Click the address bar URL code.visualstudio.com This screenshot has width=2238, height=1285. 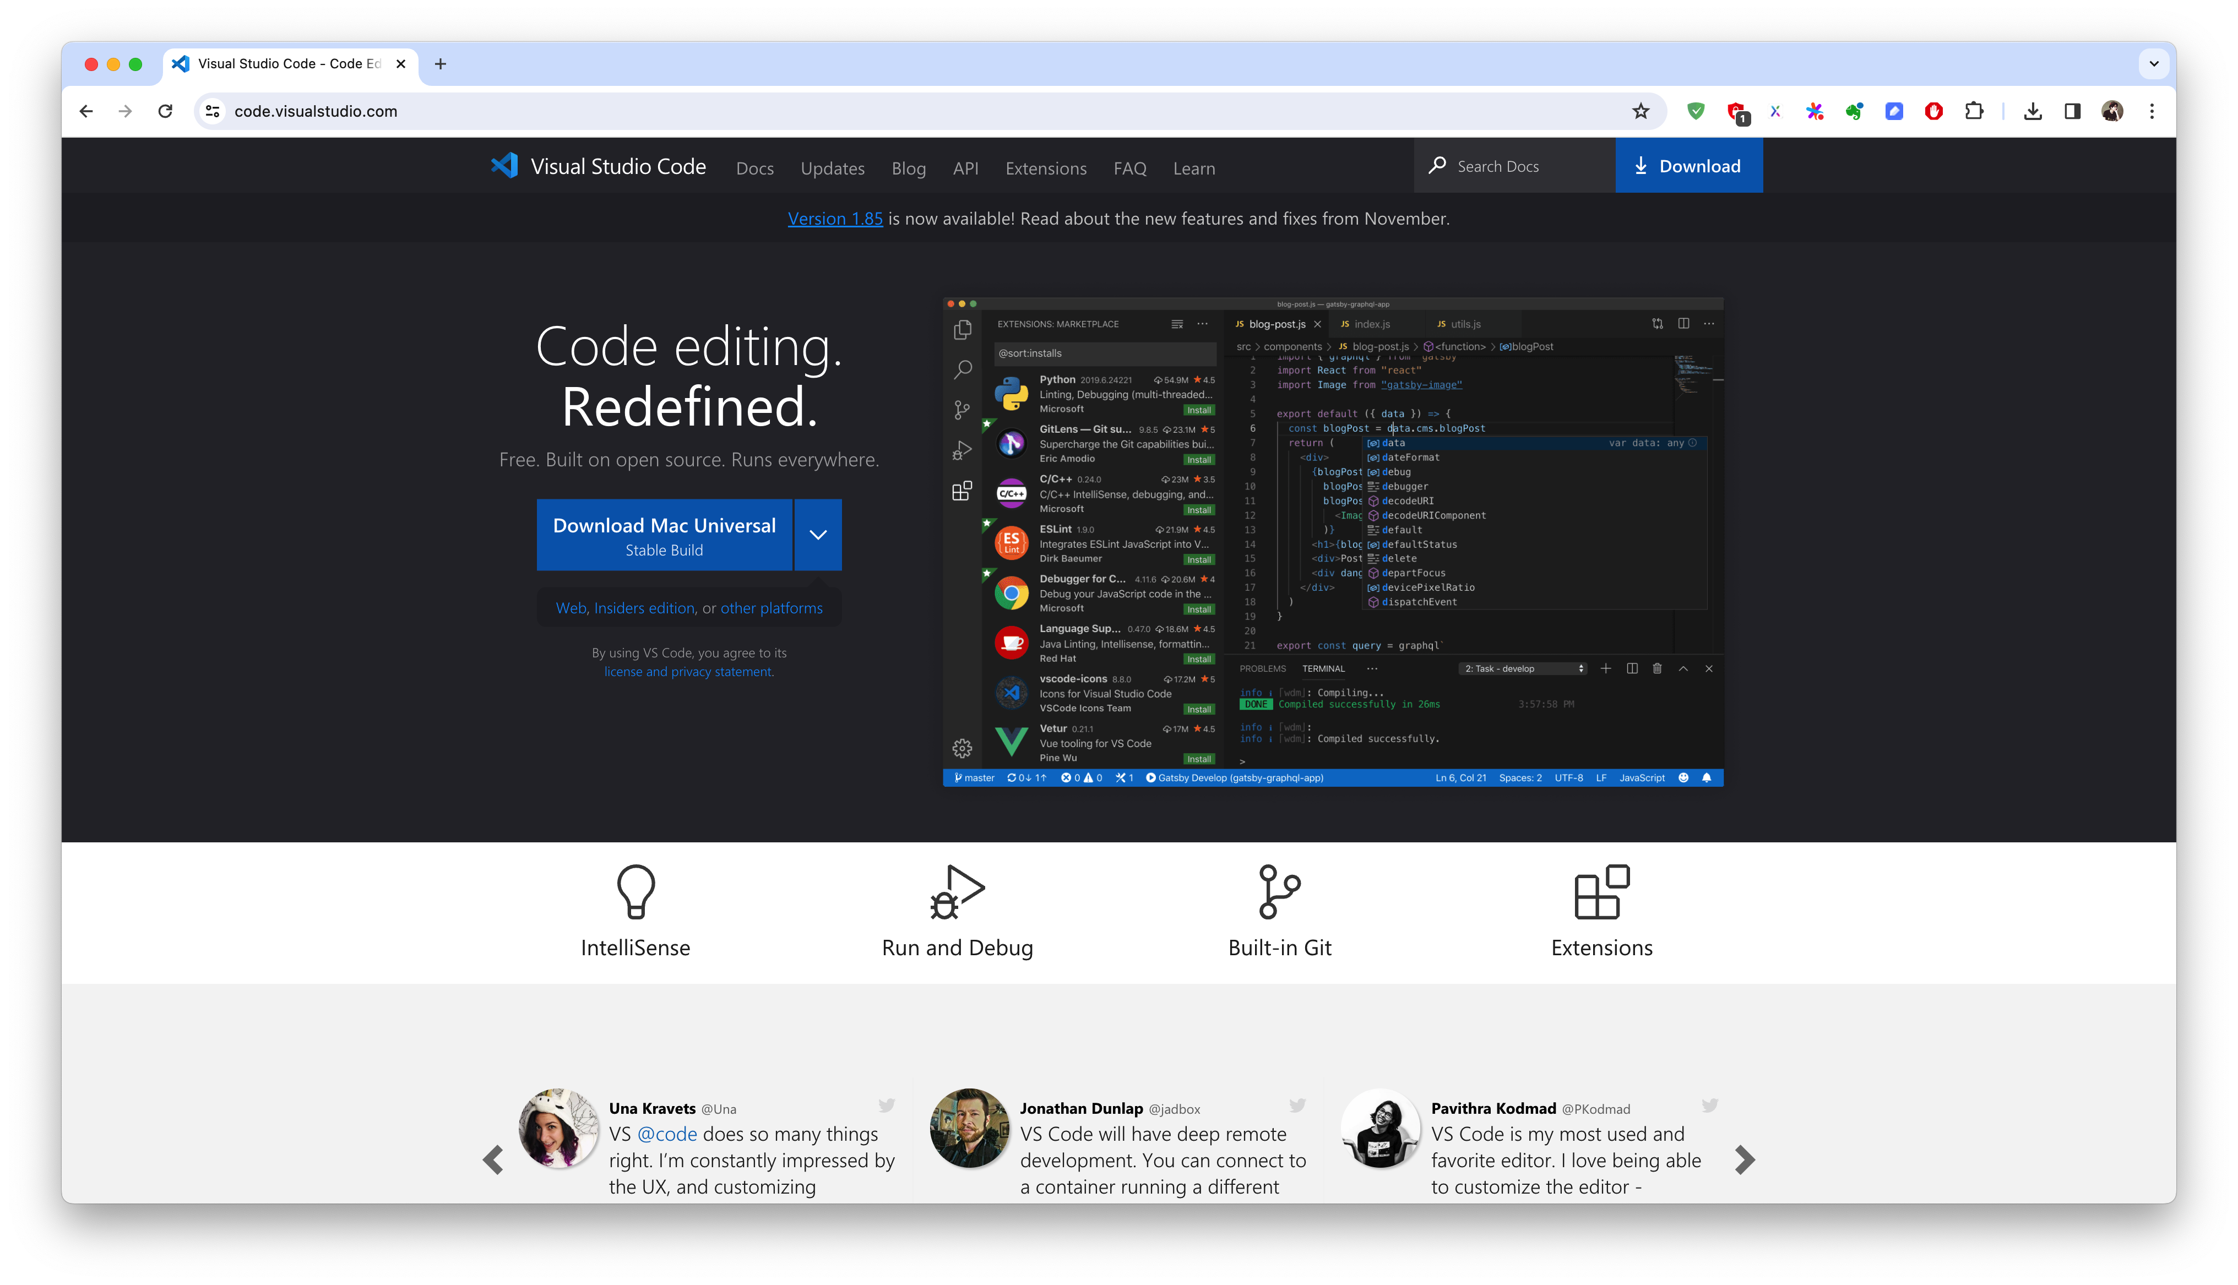316,111
